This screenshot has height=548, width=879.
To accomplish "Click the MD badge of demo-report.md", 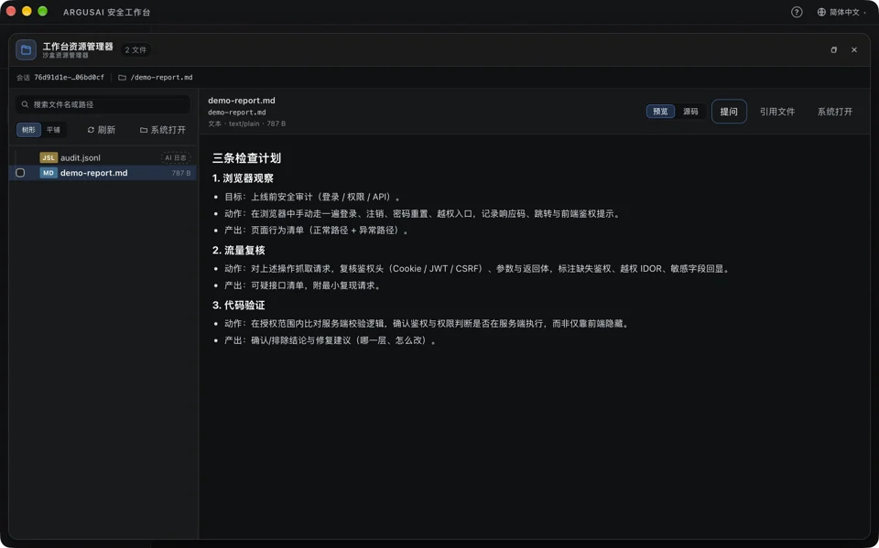I will [49, 173].
